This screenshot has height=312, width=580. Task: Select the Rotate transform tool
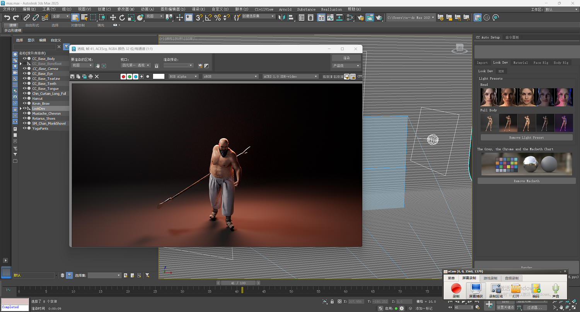122,17
